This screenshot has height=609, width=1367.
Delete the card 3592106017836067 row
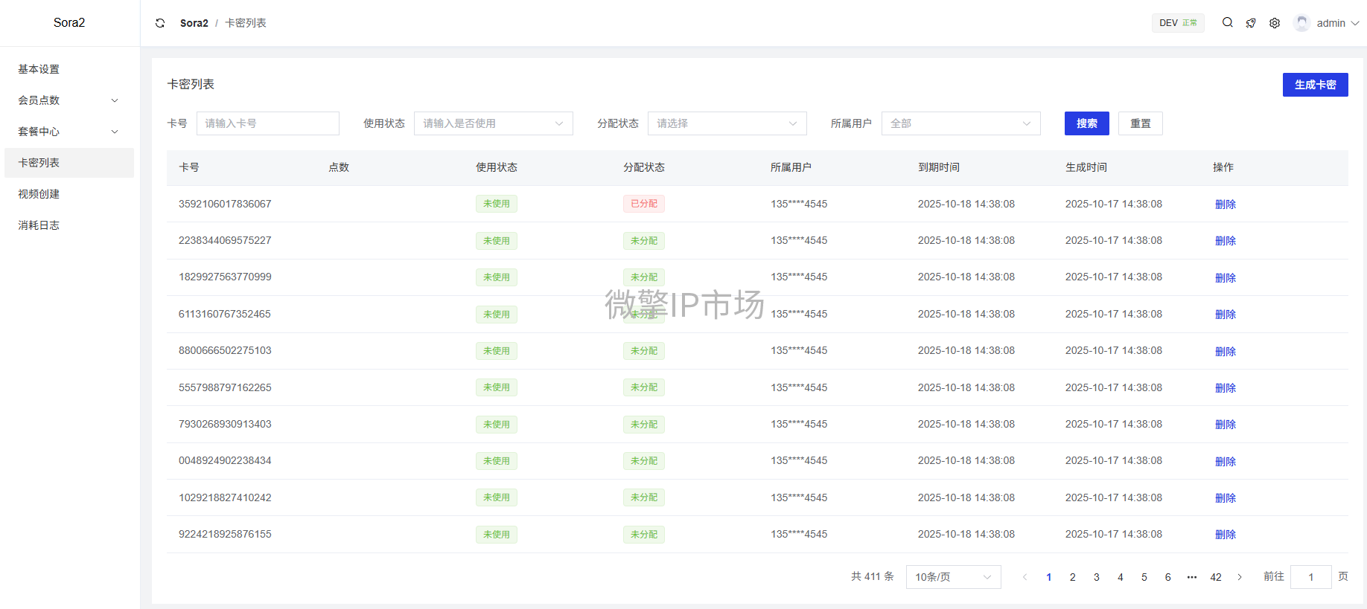pos(1225,204)
